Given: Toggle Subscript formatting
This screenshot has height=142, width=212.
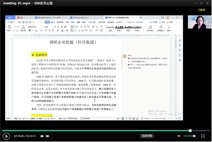Looking at the screenshot, I should (49, 30).
